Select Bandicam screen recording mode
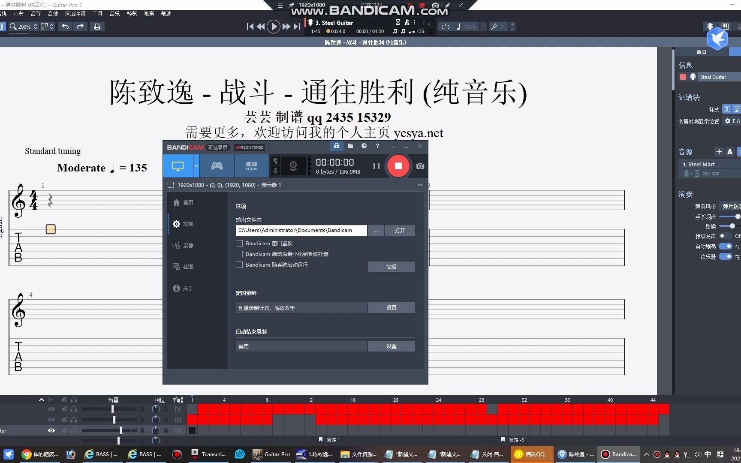 coord(178,166)
